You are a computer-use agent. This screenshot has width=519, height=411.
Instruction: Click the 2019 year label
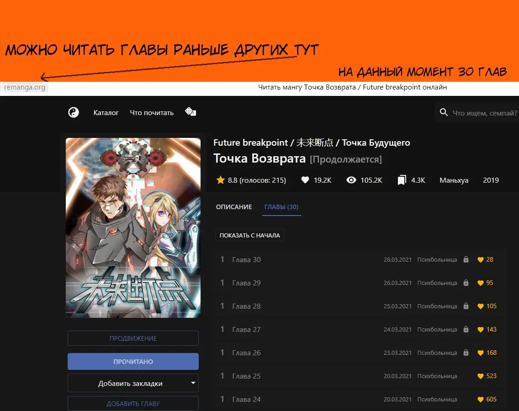click(491, 180)
